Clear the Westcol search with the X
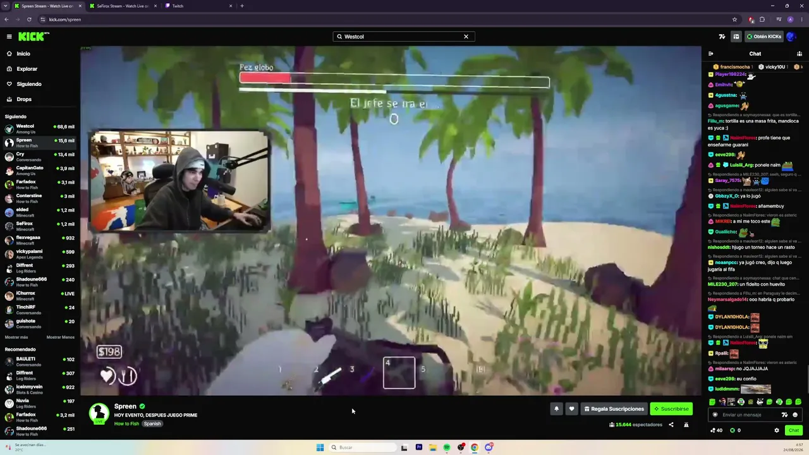 pos(466,37)
